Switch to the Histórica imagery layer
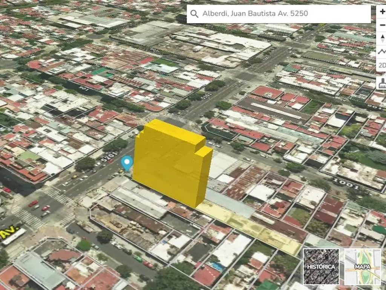The image size is (386, 290). tap(321, 266)
